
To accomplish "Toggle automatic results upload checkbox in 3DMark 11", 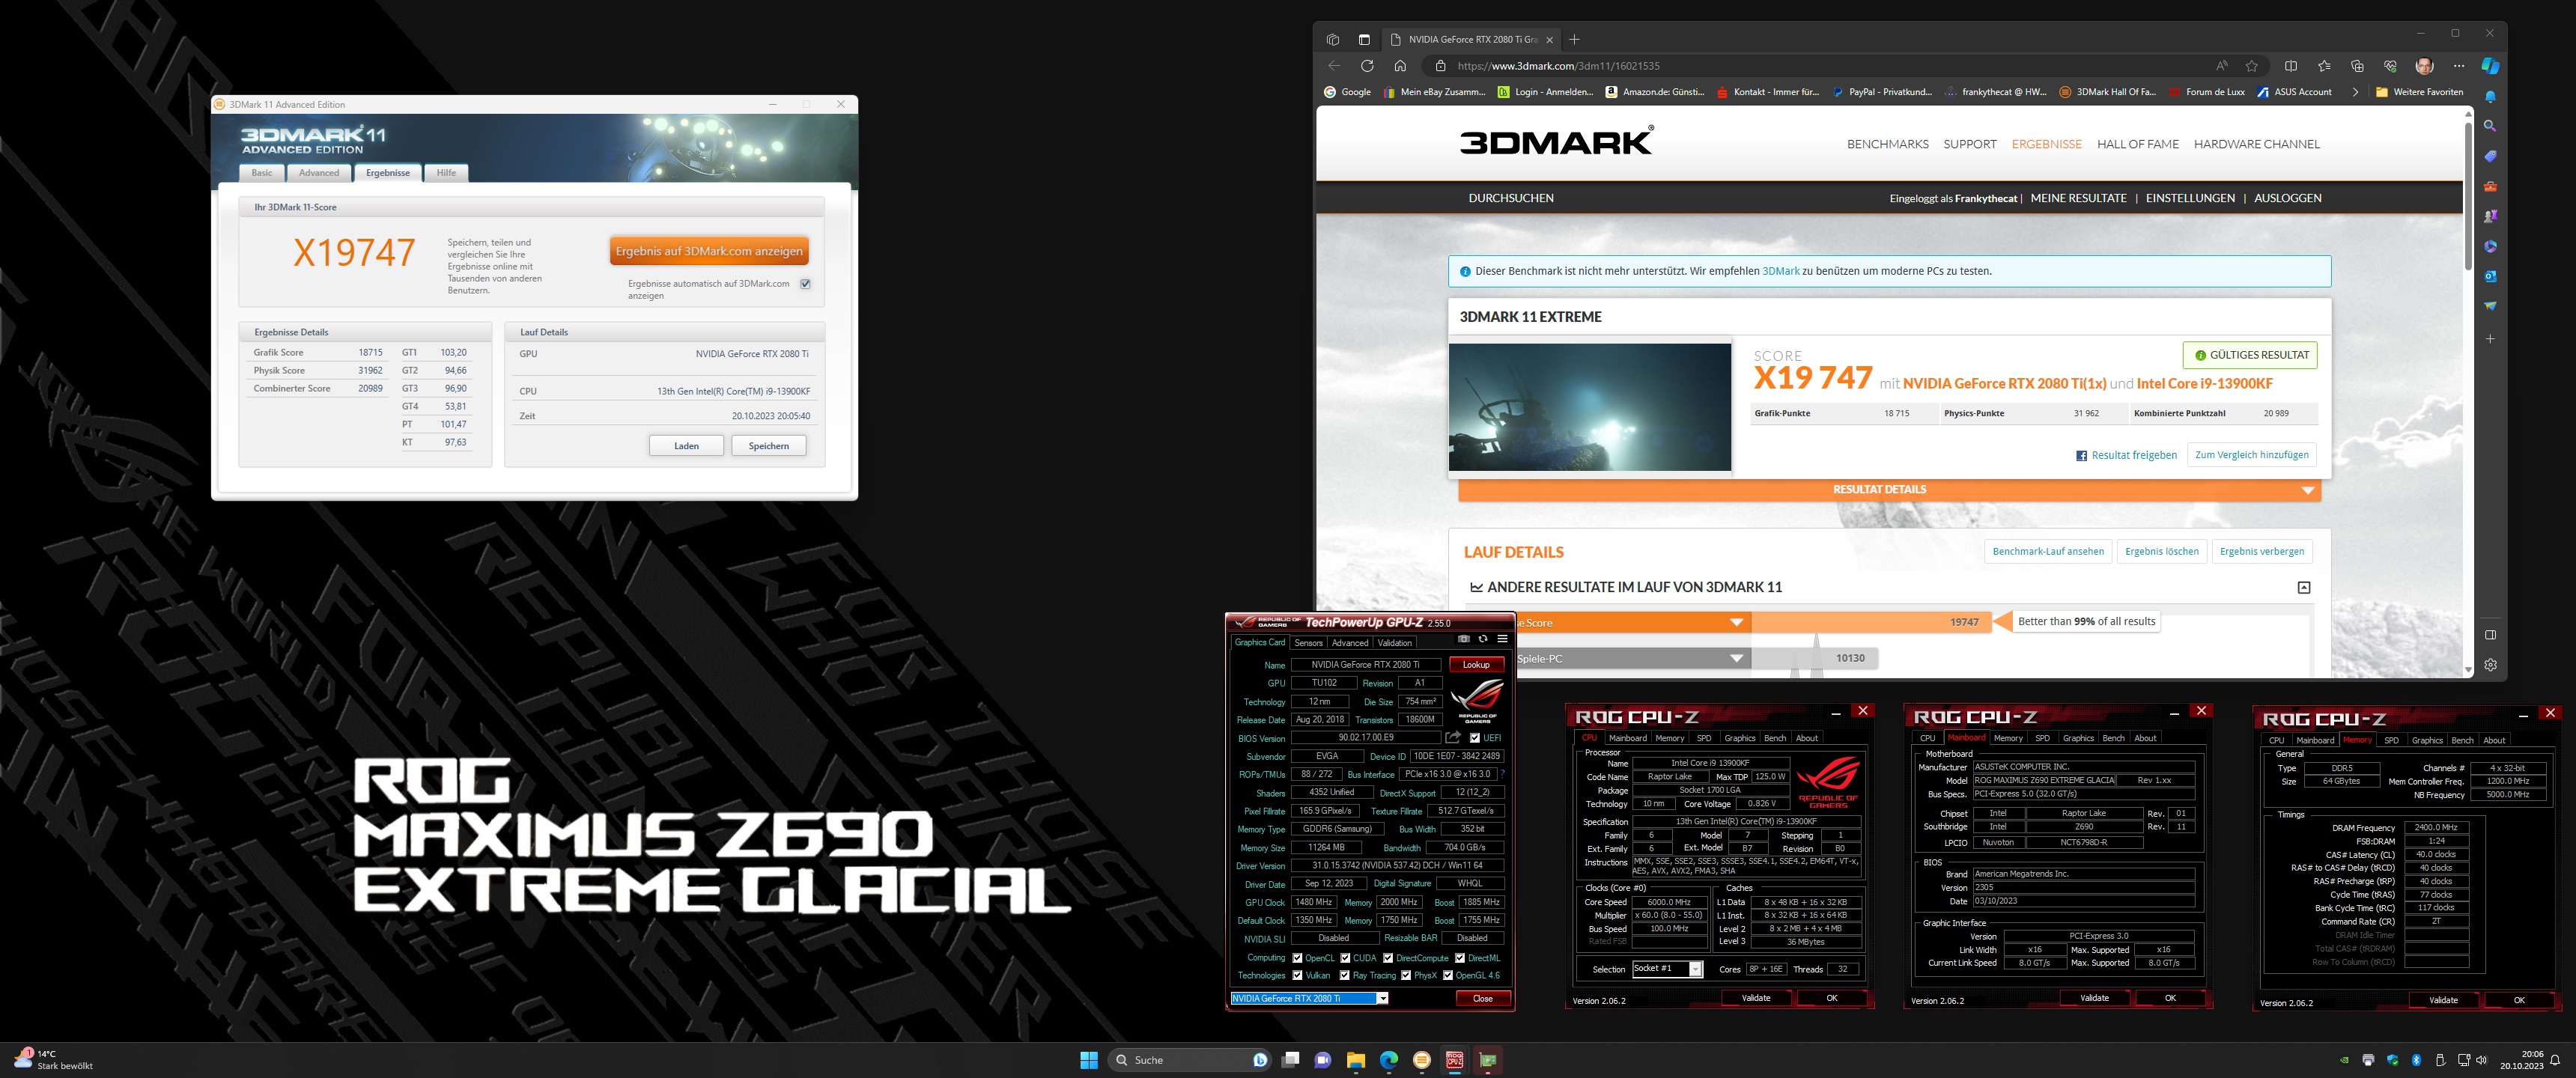I will 805,284.
